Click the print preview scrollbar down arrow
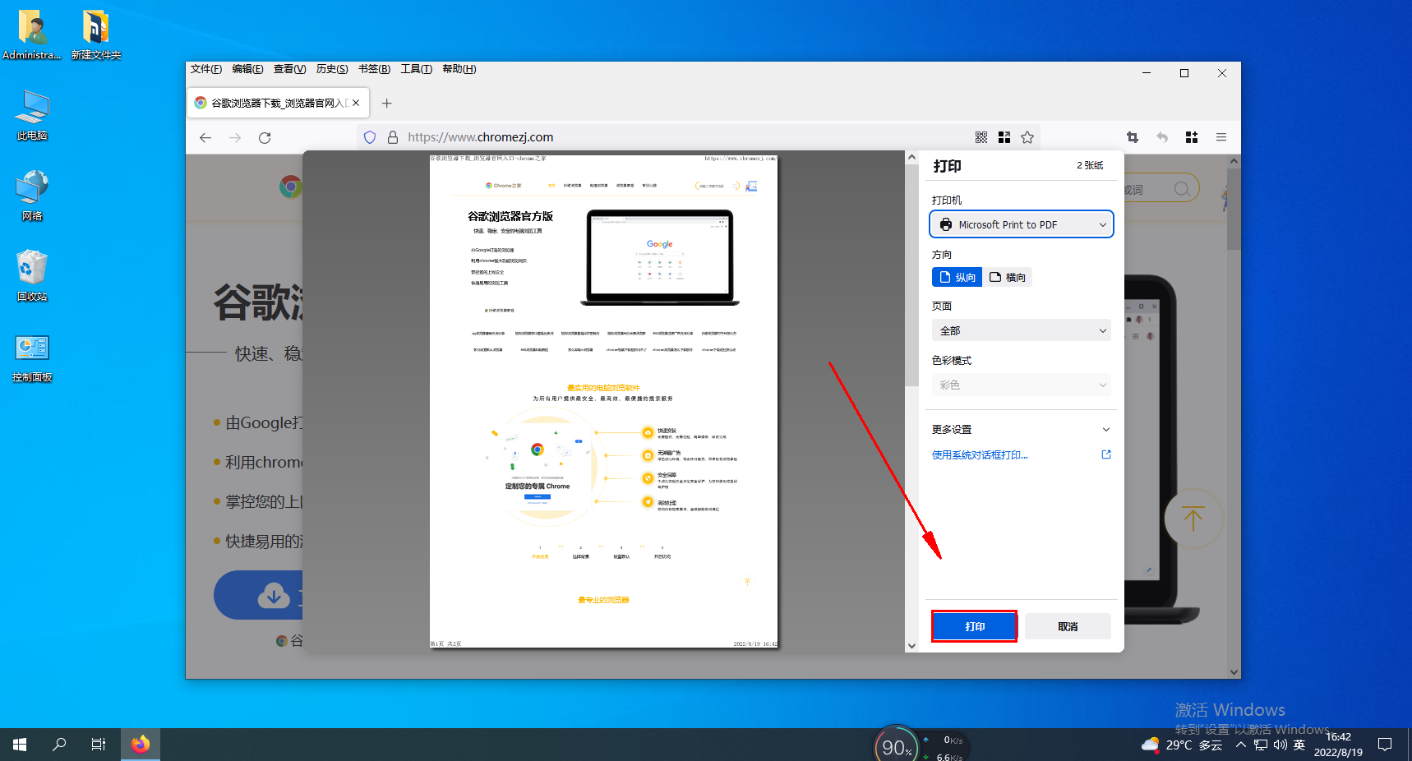This screenshot has width=1412, height=761. pos(911,646)
